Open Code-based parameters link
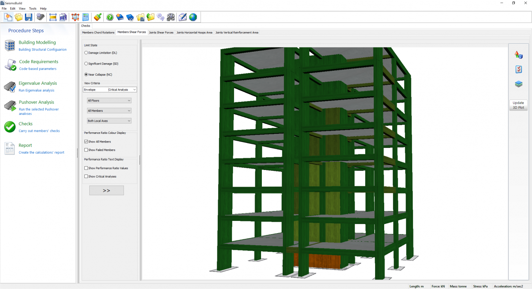Screen dimensions: 532x289 [38, 69]
